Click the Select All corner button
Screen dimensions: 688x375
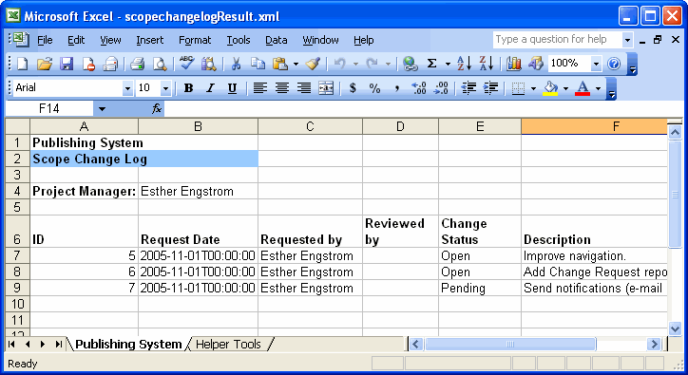tap(17, 126)
